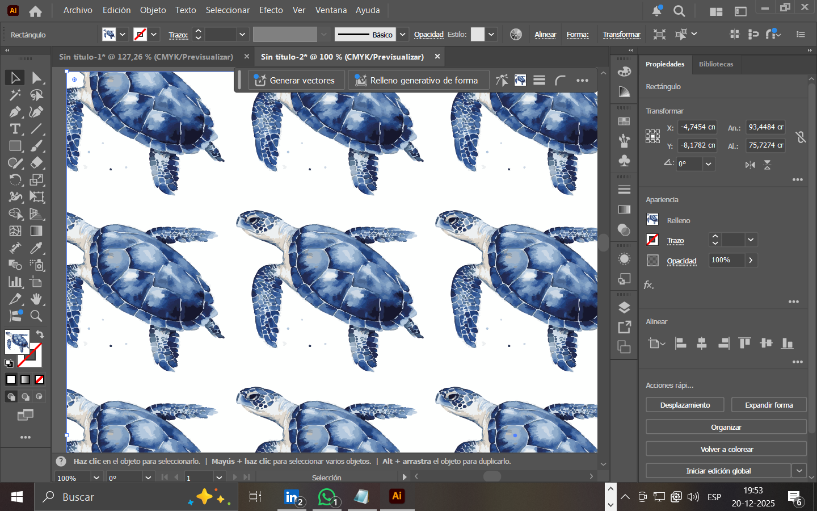Select the Free Transform tool

(x=37, y=197)
